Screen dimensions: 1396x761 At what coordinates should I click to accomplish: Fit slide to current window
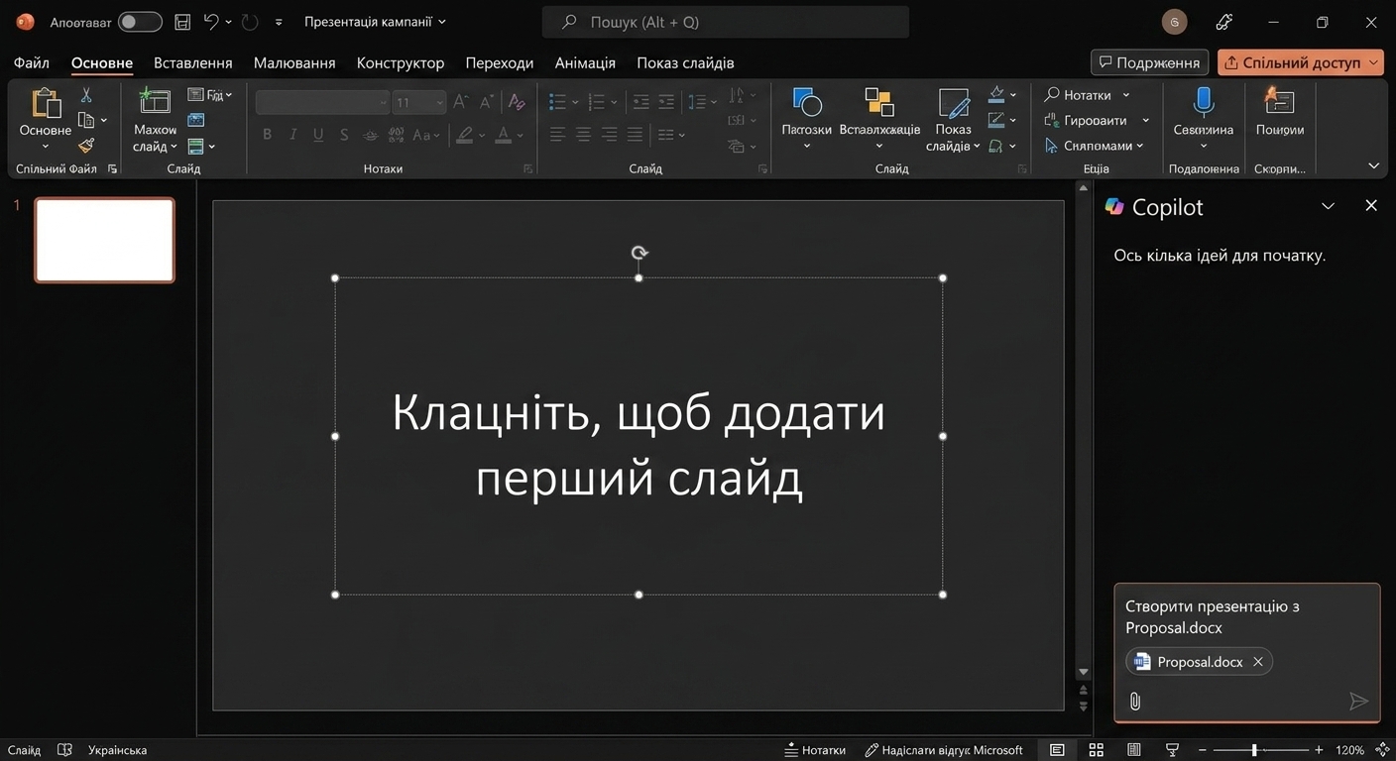coord(1383,750)
